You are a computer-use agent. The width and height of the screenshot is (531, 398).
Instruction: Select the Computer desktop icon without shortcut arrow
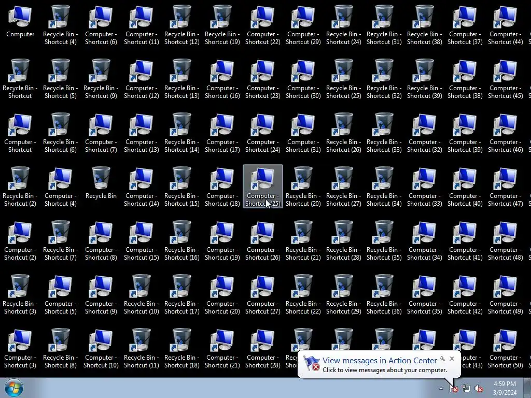[20, 21]
